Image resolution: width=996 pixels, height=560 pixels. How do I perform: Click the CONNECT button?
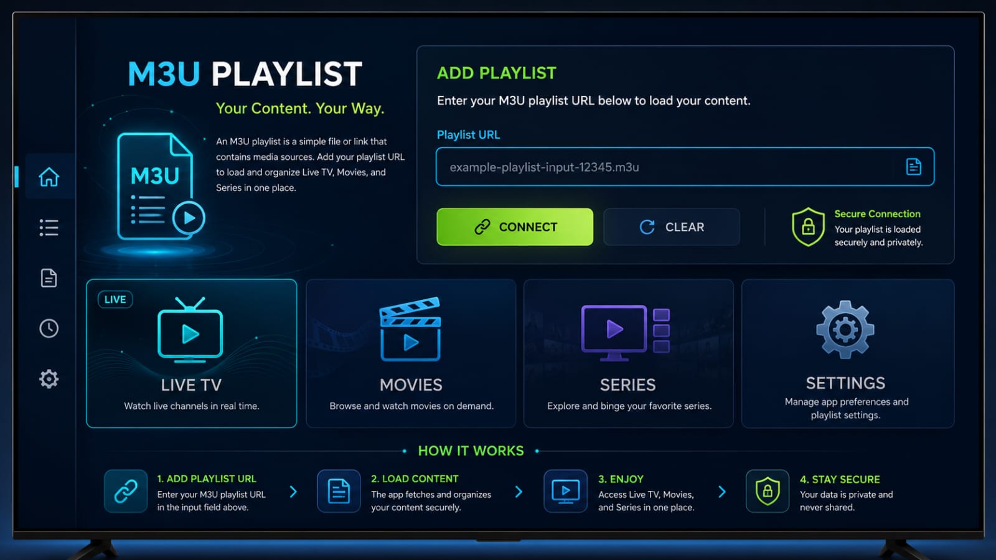click(x=515, y=226)
